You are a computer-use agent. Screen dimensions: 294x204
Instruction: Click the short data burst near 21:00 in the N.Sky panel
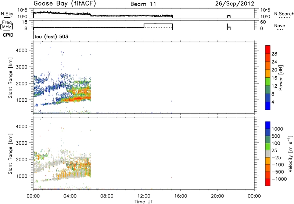click(229, 17)
